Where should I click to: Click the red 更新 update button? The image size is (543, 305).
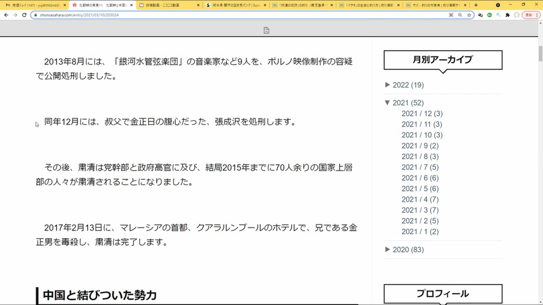531,15
